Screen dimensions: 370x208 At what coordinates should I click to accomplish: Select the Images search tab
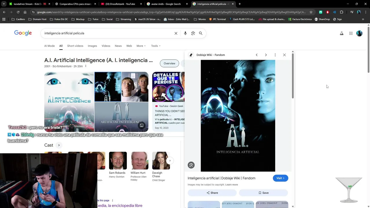pyautogui.click(x=92, y=46)
